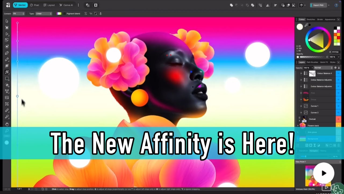The width and height of the screenshot is (344, 194).
Task: Select the Pen tool
Action: pyautogui.click(x=7, y=53)
